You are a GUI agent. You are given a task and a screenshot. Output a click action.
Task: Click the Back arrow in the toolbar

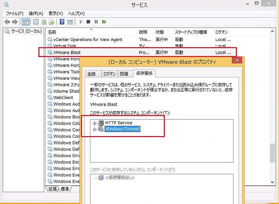tap(7, 22)
